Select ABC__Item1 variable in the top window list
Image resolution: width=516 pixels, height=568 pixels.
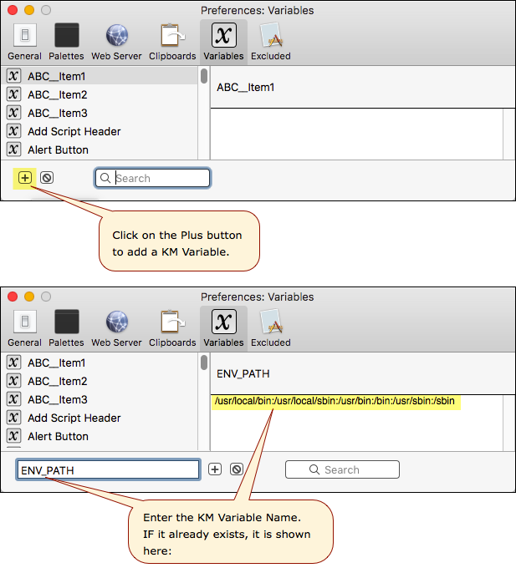[100, 76]
